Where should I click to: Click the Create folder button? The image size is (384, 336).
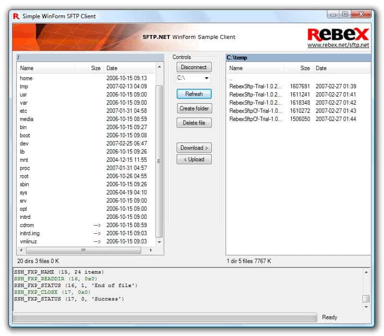tap(194, 108)
